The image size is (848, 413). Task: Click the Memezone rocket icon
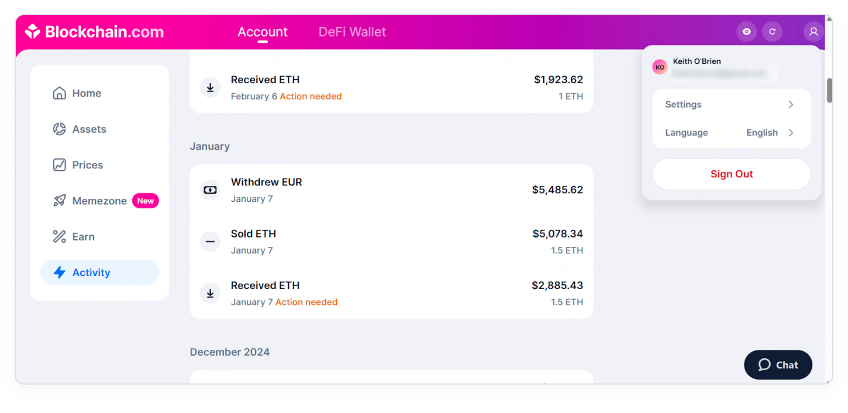click(x=59, y=201)
